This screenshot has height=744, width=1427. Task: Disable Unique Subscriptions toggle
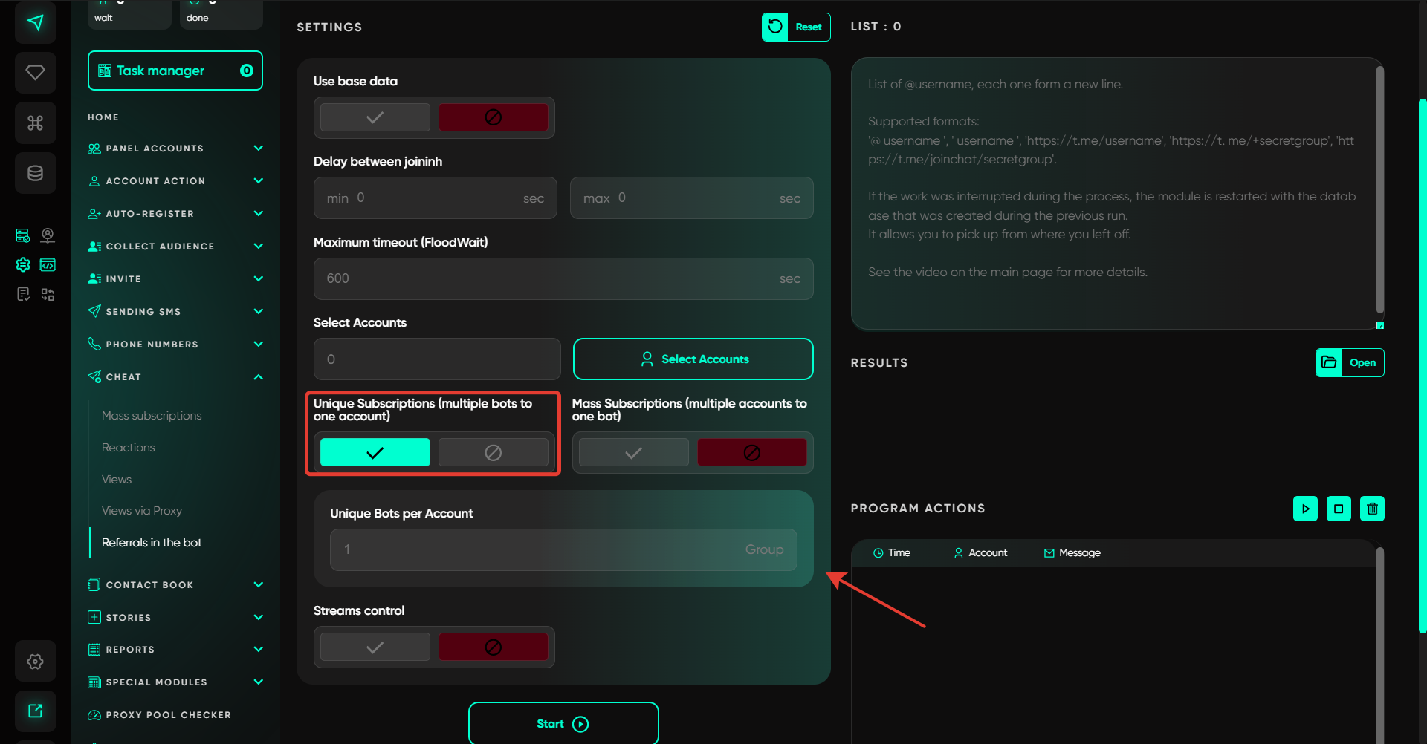pos(493,452)
